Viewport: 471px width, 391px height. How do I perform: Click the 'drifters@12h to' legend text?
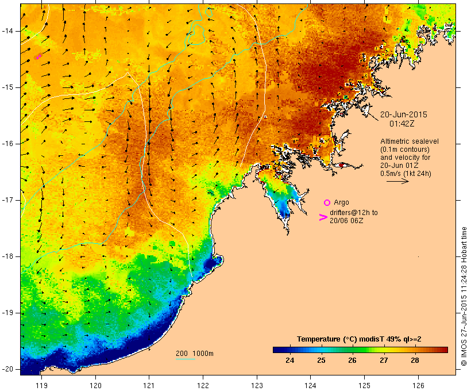click(x=354, y=213)
